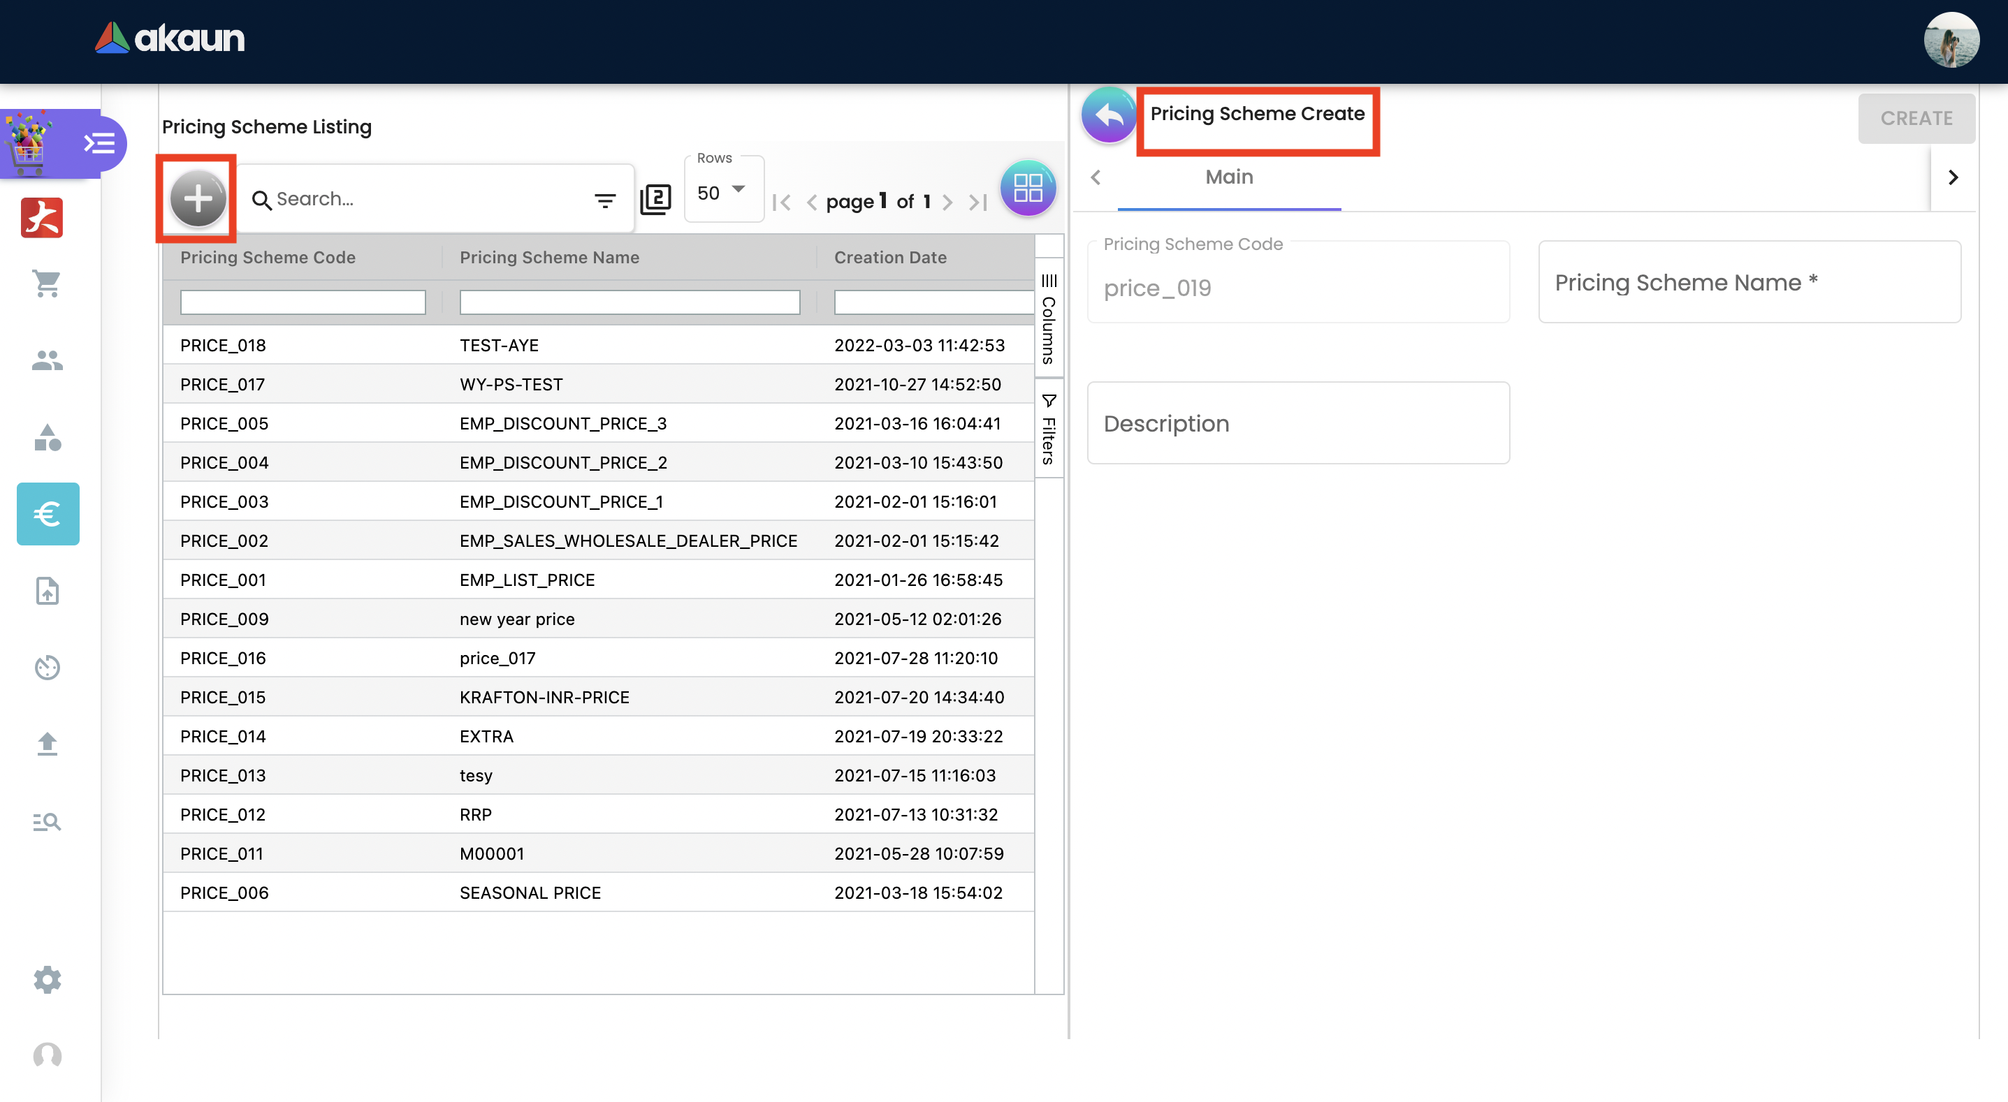Toggle the Filters side panel
2008x1102 pixels.
1049,429
